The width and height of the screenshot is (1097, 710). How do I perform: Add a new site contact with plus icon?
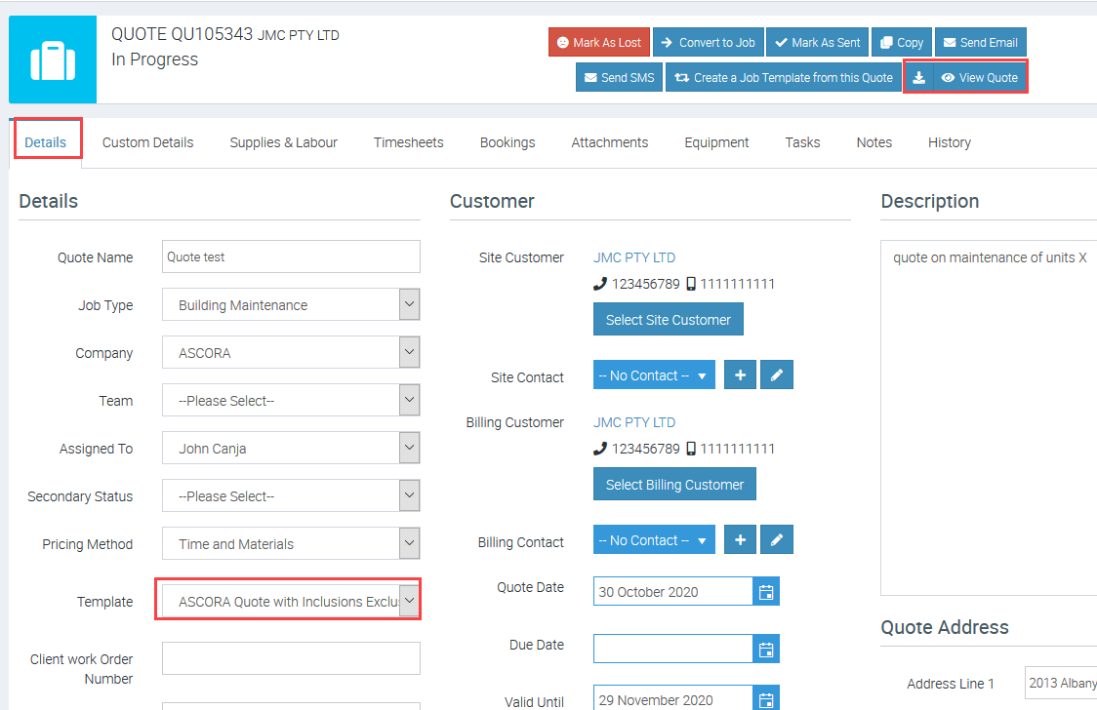point(740,375)
